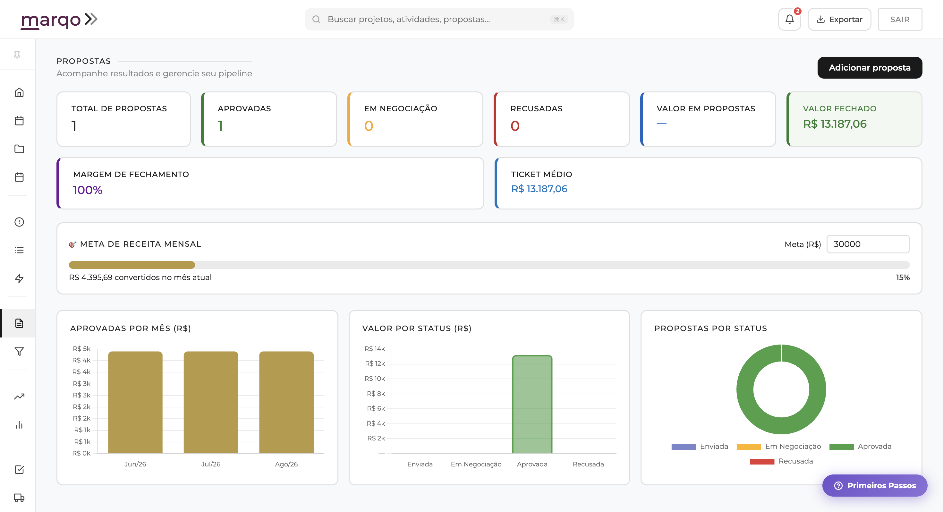Open the alert circle icon in the sidebar
This screenshot has width=943, height=512.
19,222
